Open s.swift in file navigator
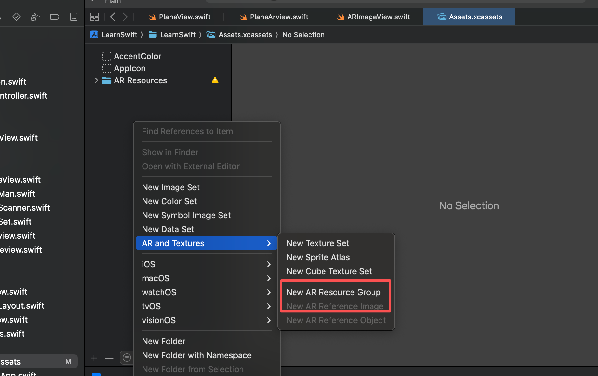Screen dimensions: 598x376 (12, 334)
